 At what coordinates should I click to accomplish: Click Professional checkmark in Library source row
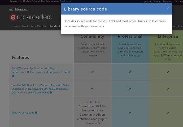coord(130,113)
